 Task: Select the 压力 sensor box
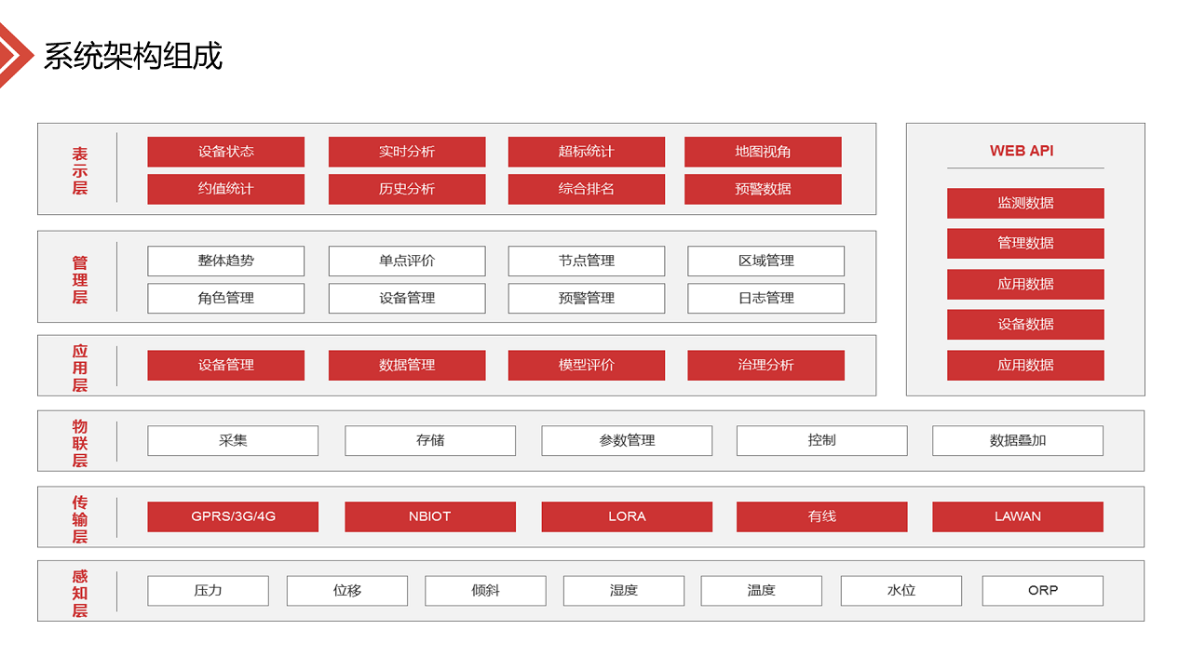pyautogui.click(x=208, y=590)
